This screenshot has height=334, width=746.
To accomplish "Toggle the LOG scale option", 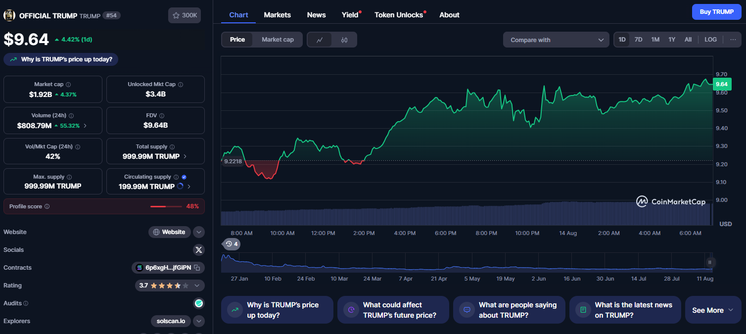I will tap(711, 40).
